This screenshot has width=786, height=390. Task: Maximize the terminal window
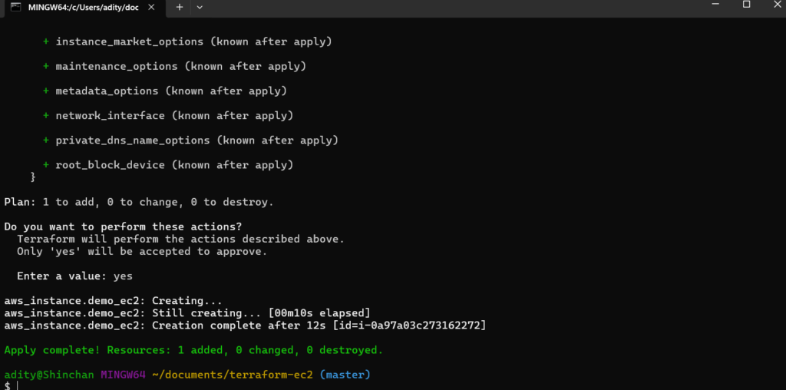click(x=746, y=5)
